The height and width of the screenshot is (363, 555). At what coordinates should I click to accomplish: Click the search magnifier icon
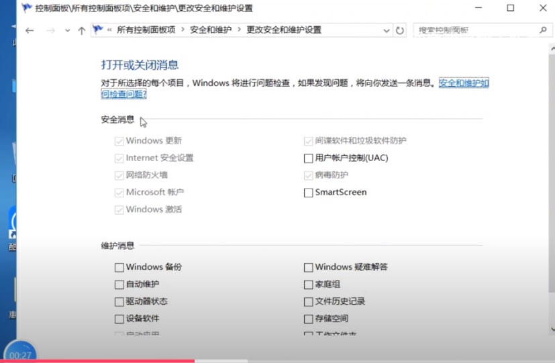(544, 30)
